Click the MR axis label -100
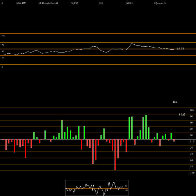Screen dimensions: 196x196 [x=192, y=173]
